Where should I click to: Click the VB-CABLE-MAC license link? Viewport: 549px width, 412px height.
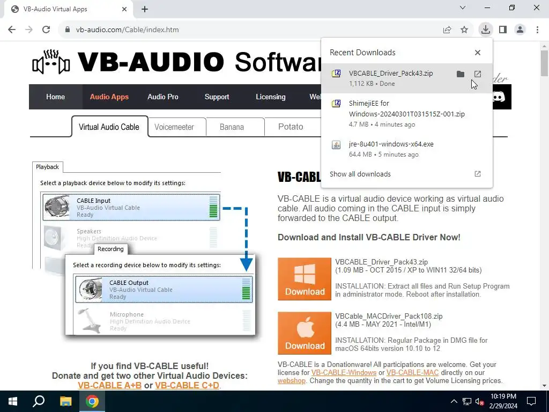(x=412, y=372)
